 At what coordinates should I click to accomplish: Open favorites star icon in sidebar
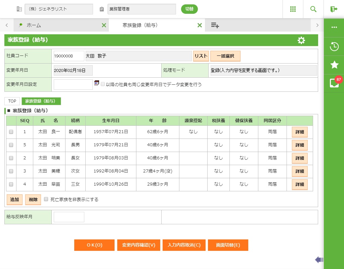(334, 65)
